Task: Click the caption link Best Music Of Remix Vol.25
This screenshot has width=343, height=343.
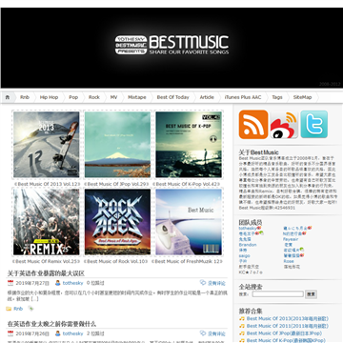Action: (x=47, y=261)
